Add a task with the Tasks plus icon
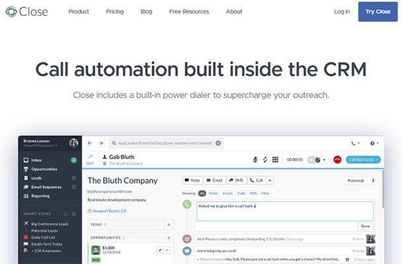402x264 pixels. pyautogui.click(x=169, y=224)
